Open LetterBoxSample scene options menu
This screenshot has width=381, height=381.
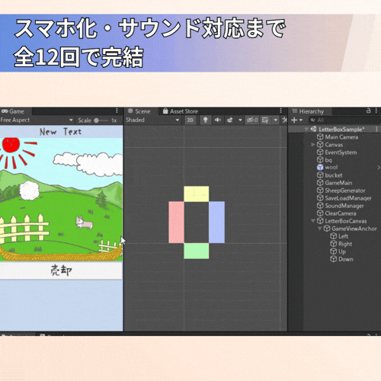(376, 130)
